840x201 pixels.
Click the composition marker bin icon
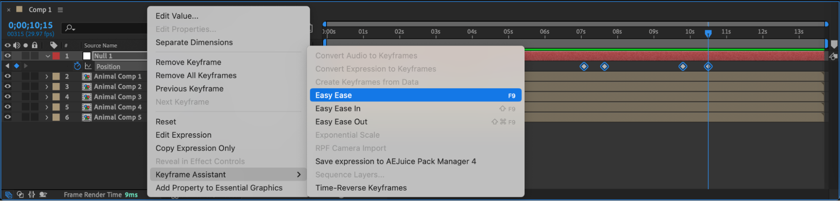[834, 44]
